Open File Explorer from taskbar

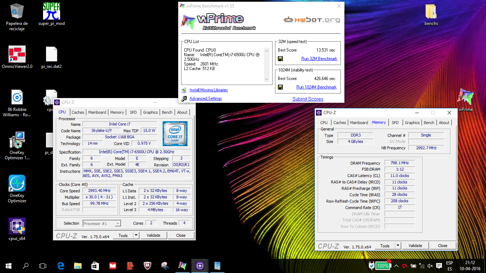[x=78, y=266]
